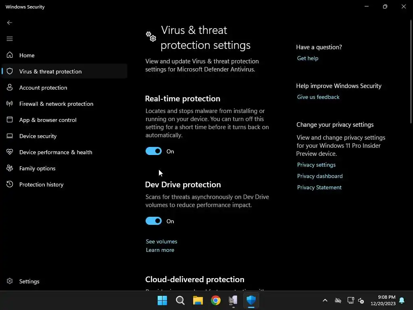Turn off Real-time protection toggle
The height and width of the screenshot is (310, 413).
click(x=154, y=151)
